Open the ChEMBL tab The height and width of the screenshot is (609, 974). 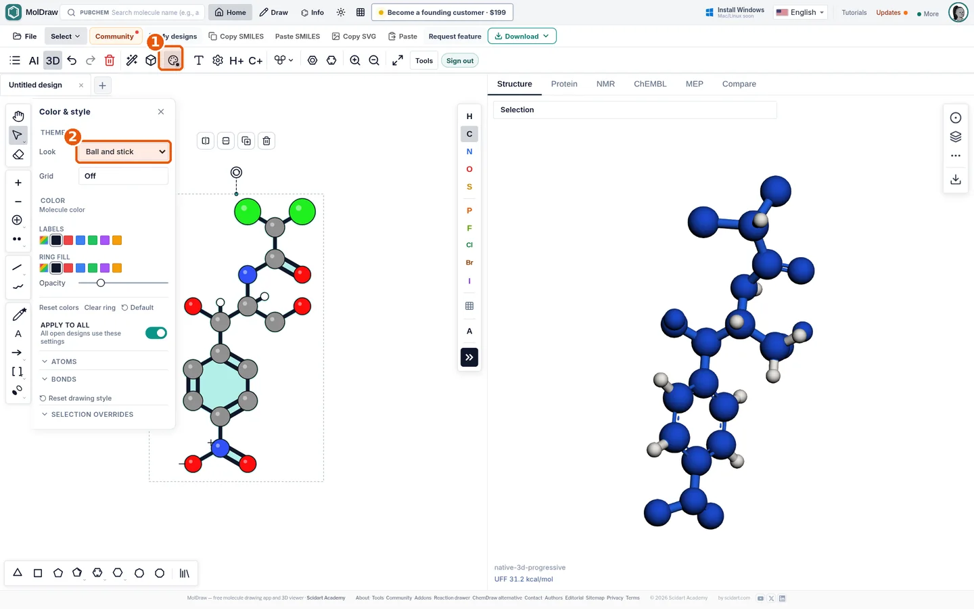(650, 84)
